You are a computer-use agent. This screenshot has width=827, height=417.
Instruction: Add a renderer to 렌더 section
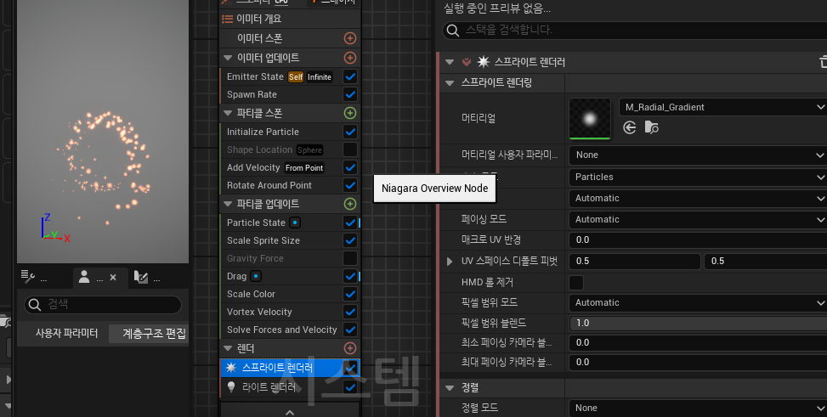(x=349, y=348)
